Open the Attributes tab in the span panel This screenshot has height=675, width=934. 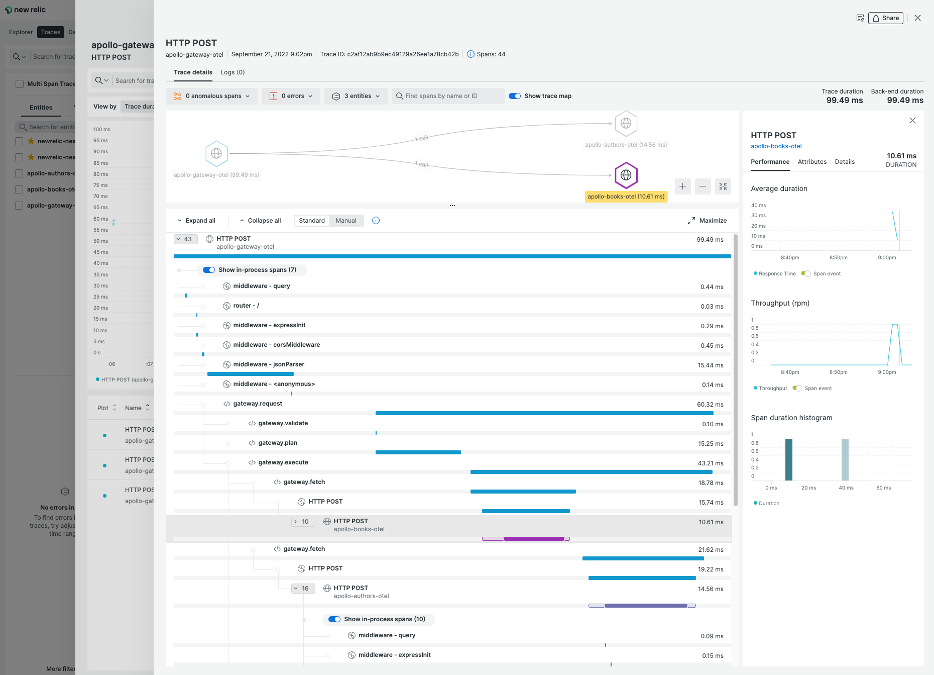coord(812,161)
